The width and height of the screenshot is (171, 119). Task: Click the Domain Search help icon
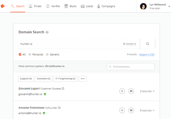pyautogui.click(x=47, y=32)
